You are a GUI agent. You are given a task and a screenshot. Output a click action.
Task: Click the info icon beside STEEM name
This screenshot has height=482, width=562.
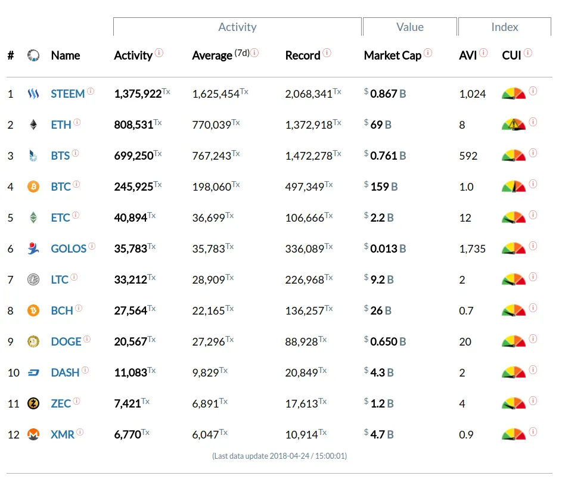[x=91, y=91]
